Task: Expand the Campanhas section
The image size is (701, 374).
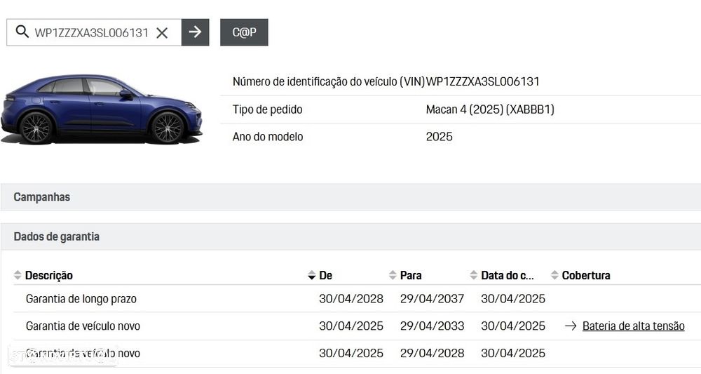Action: coord(350,197)
